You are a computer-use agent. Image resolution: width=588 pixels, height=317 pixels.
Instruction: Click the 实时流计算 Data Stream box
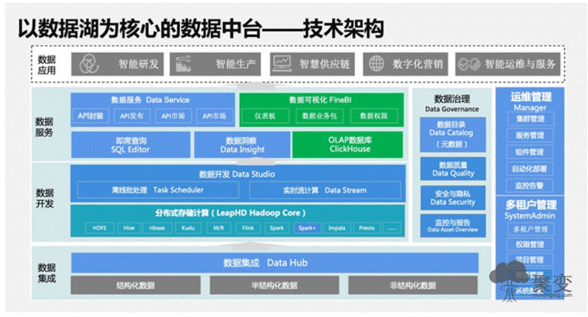(325, 190)
